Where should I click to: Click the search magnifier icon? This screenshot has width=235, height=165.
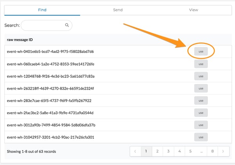coord(67,25)
